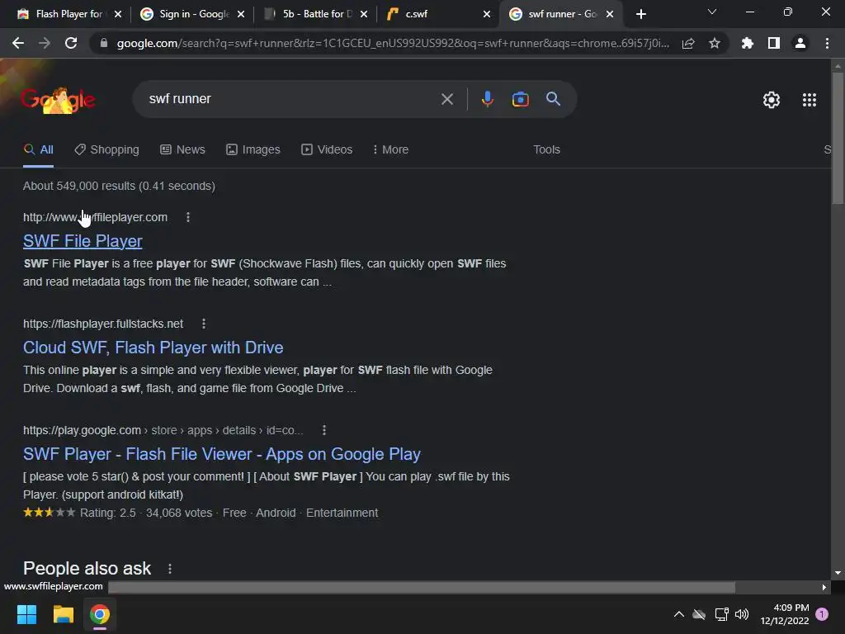Click the magnifier search button
The width and height of the screenshot is (845, 634).
[553, 99]
